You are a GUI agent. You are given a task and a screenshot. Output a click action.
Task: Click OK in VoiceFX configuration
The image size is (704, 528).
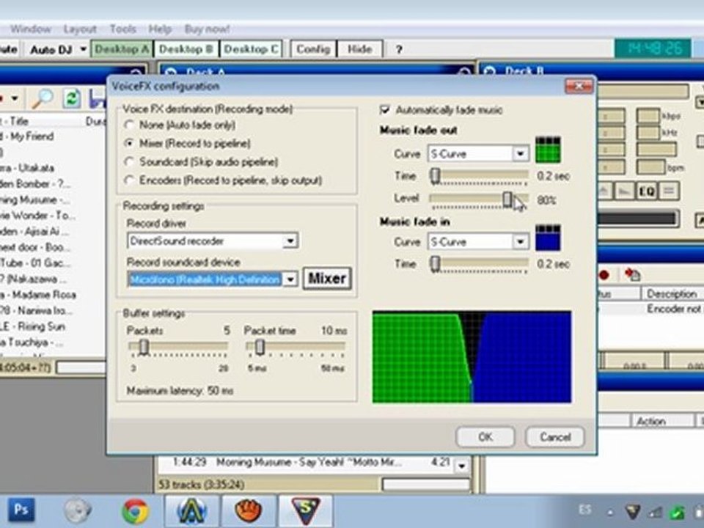click(485, 437)
